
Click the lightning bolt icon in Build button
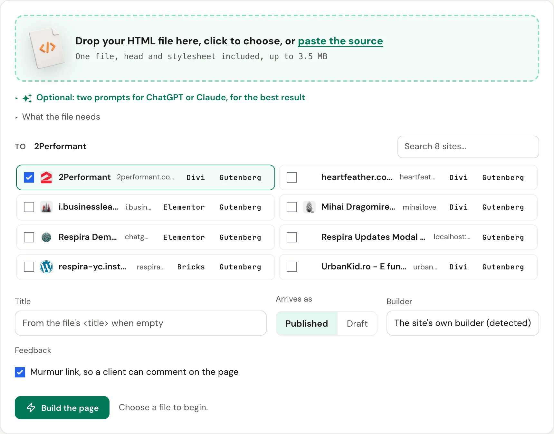pos(31,408)
